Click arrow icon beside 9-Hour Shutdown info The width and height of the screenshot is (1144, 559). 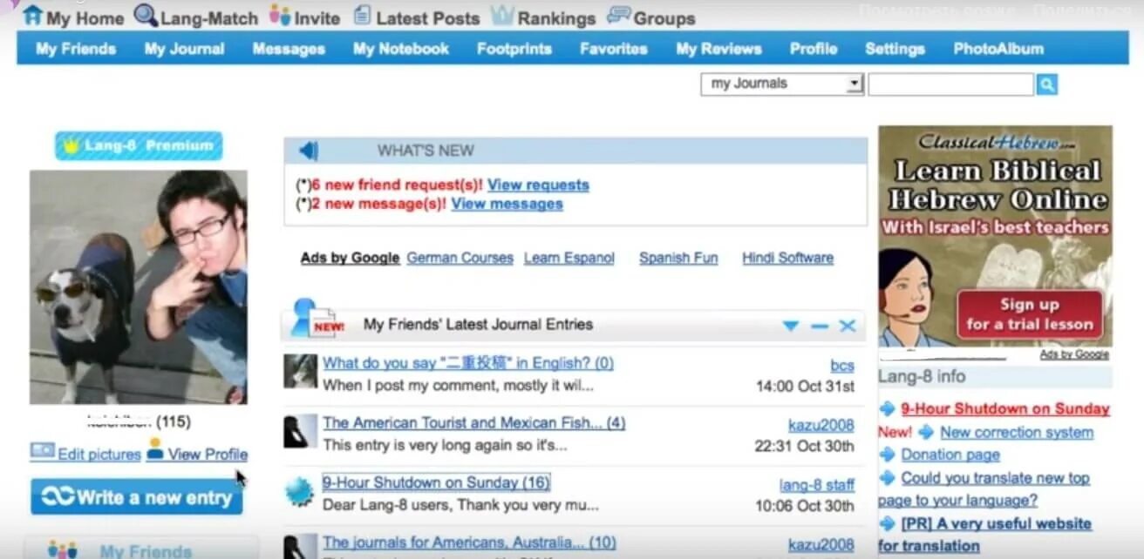click(887, 408)
